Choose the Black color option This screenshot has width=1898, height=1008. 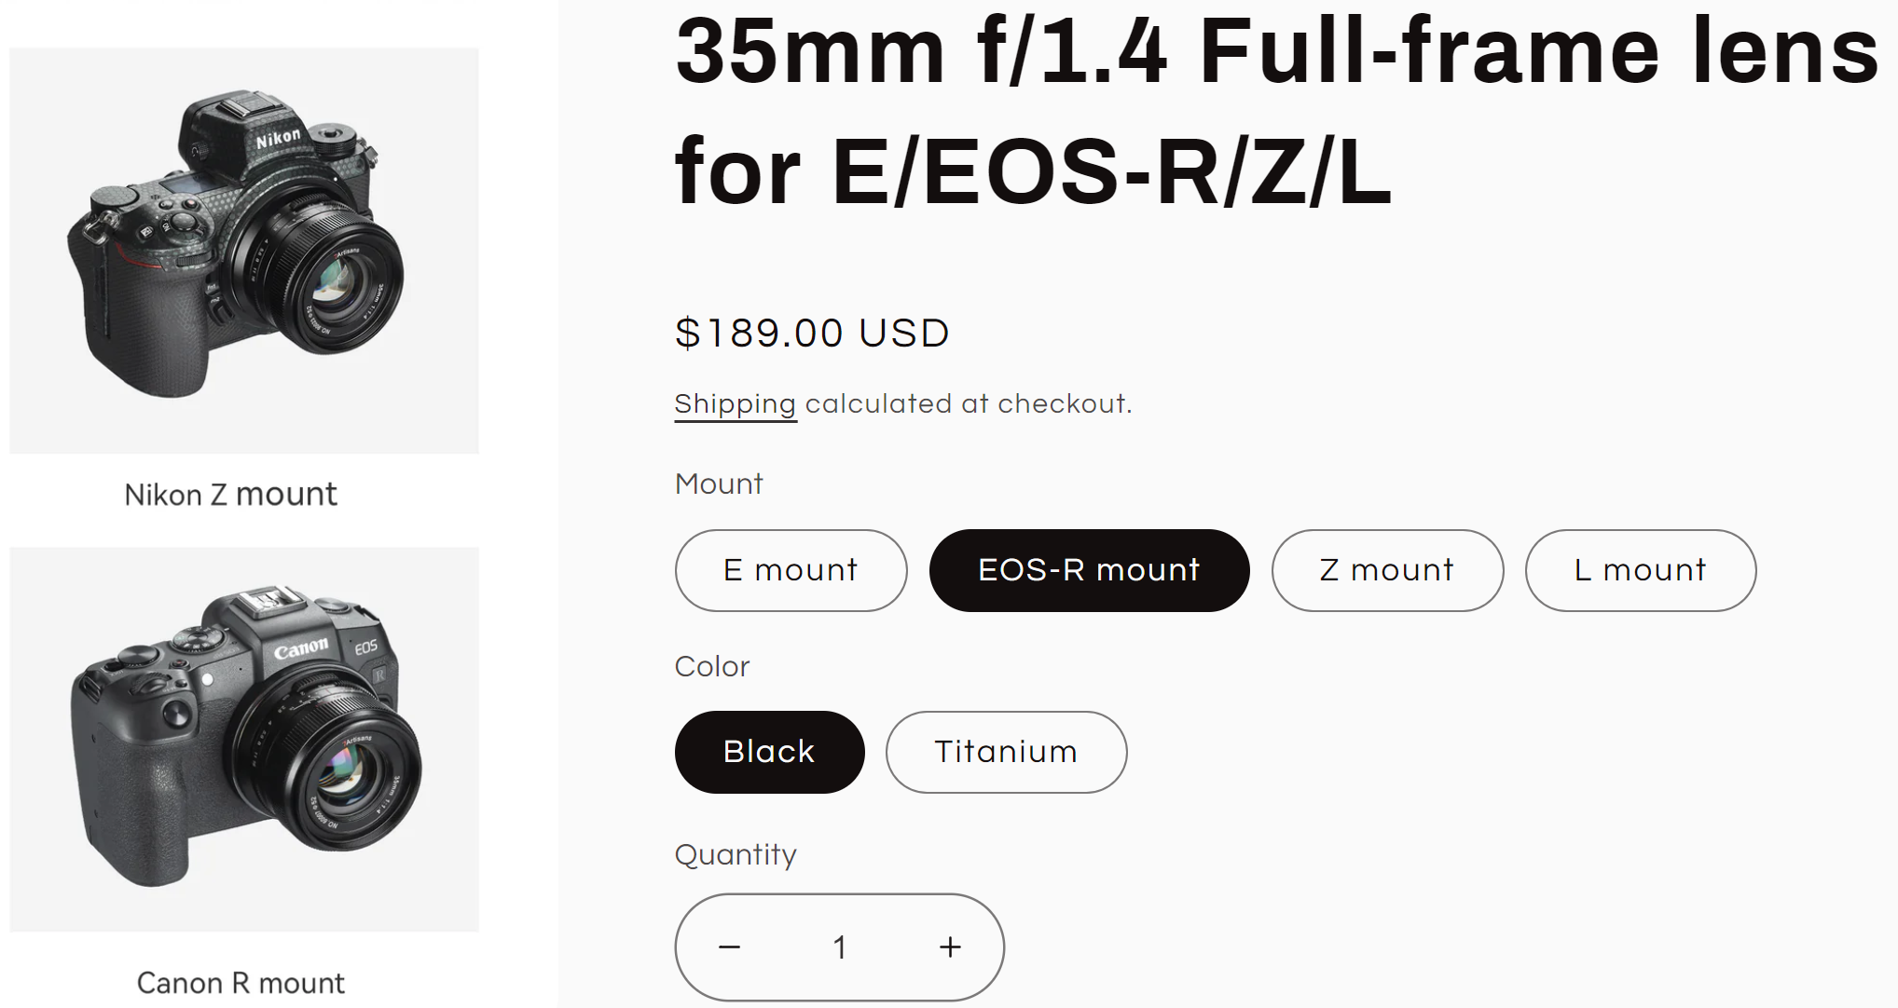pyautogui.click(x=769, y=752)
